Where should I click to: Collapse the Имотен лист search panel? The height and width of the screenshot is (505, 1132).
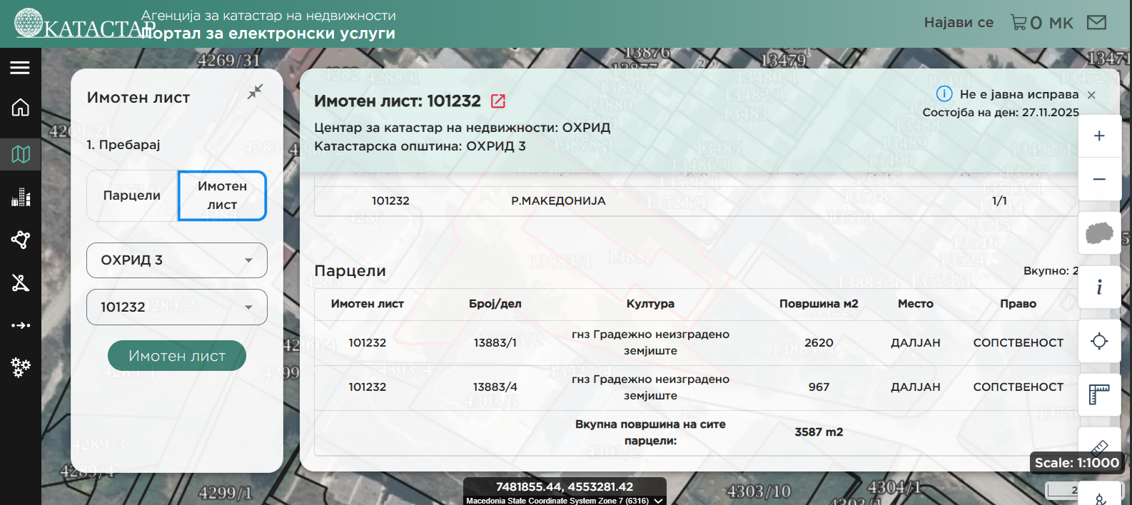255,91
